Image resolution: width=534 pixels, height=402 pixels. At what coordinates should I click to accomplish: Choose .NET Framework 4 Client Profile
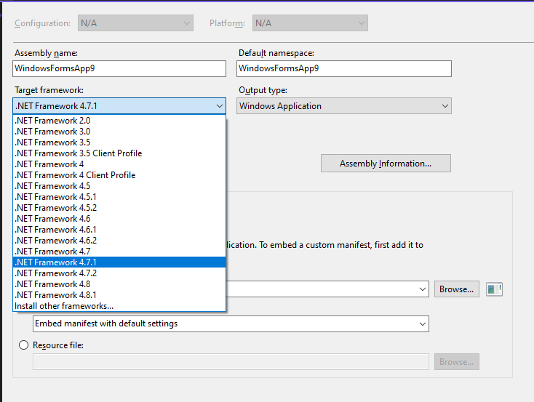(119, 175)
